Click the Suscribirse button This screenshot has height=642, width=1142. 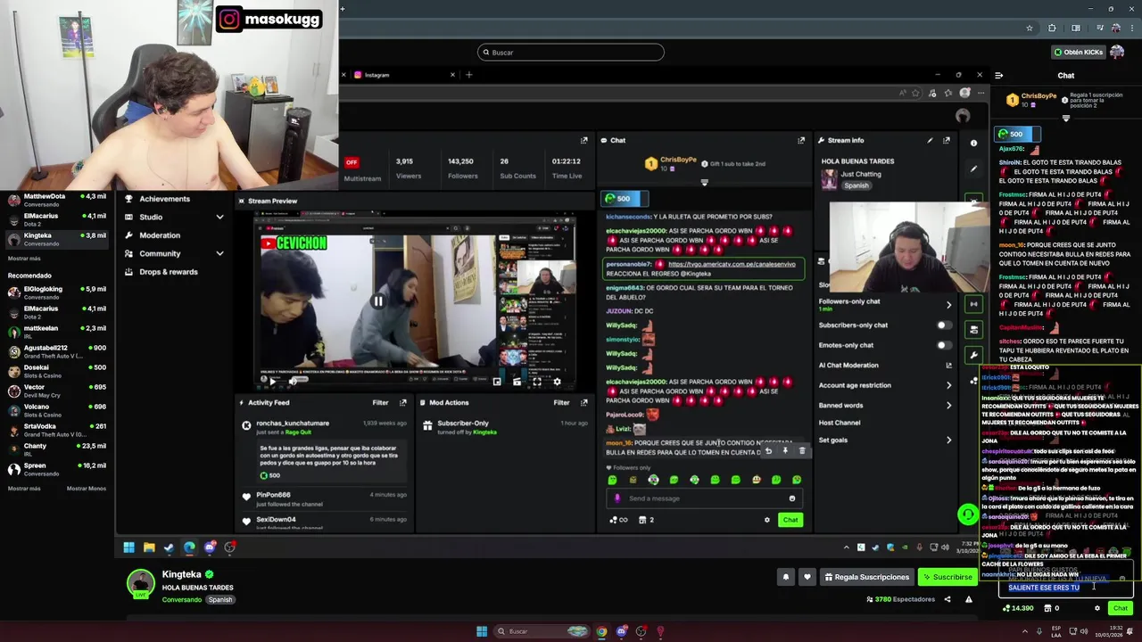[948, 577]
